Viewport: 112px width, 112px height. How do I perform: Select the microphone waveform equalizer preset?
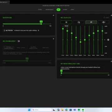pos(104,22)
